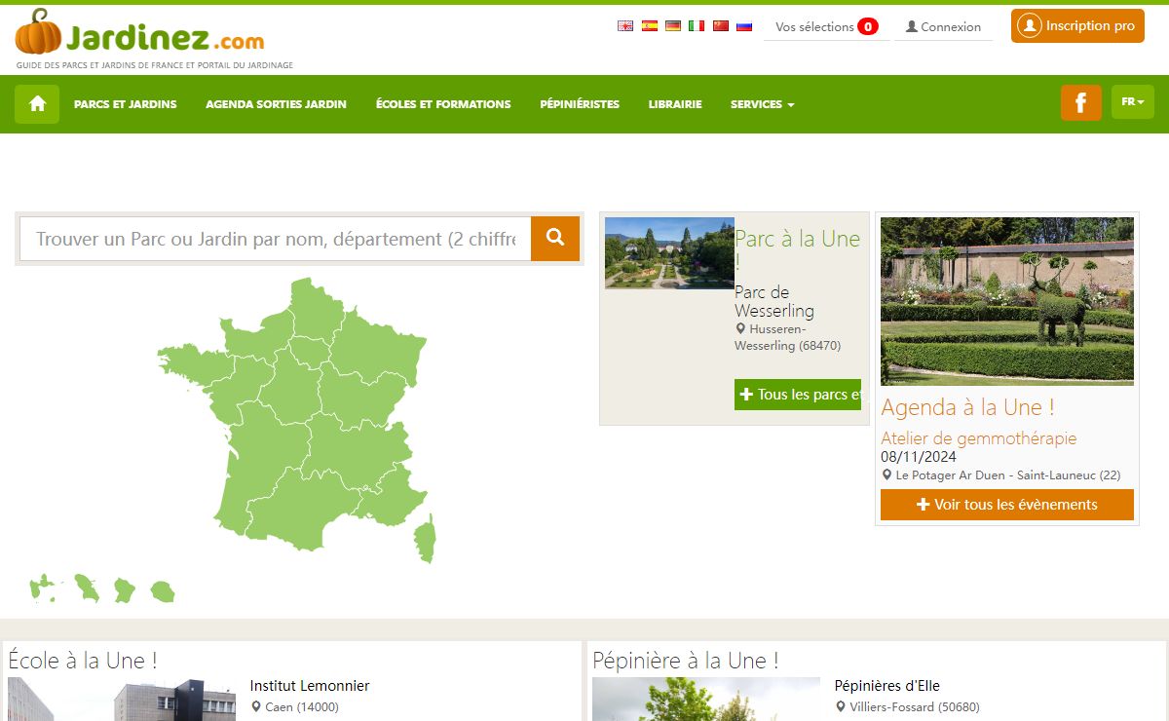Open the Parc de Wesserling thumbnail image
The width and height of the screenshot is (1169, 721).
(669, 253)
